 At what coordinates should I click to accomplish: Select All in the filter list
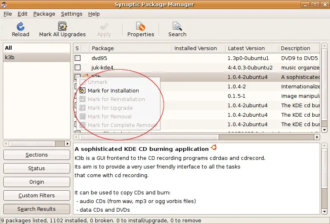click(x=37, y=48)
